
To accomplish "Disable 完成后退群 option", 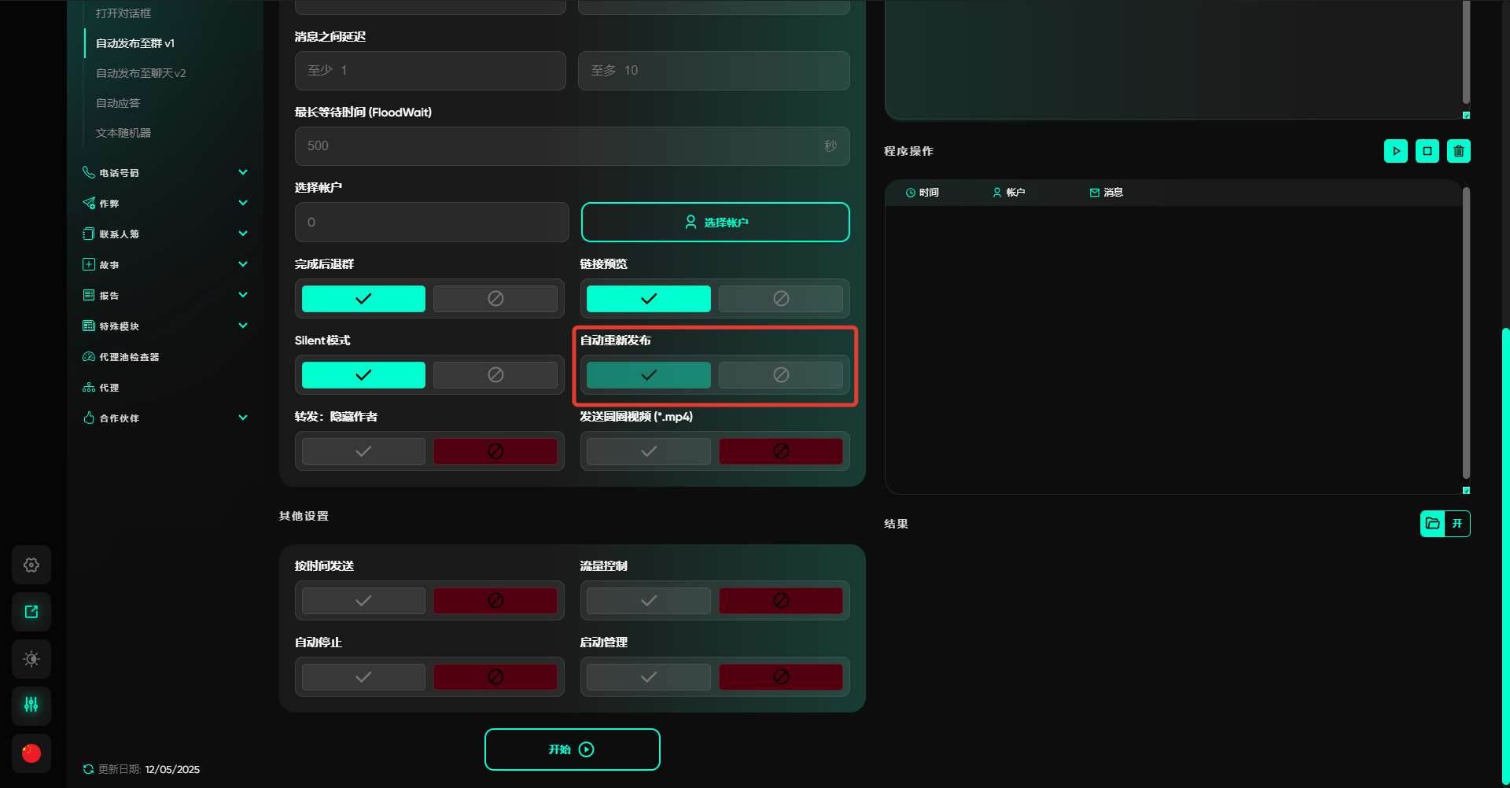I will pos(495,299).
